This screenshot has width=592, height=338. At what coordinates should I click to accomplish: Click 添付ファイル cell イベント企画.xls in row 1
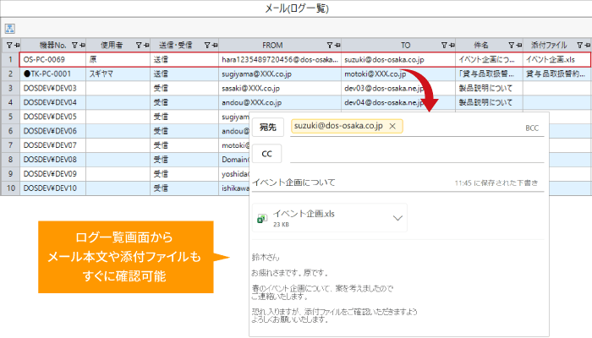[x=557, y=60]
